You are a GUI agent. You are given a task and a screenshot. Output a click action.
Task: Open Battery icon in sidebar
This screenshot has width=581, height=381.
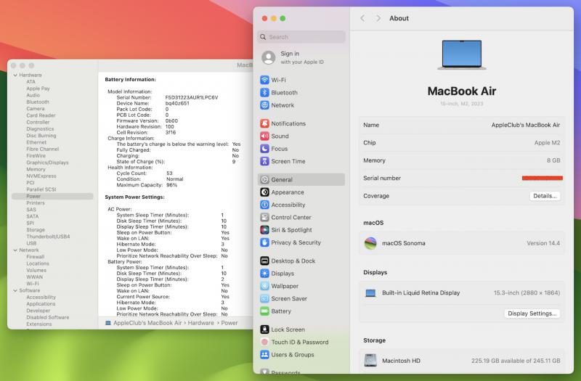pyautogui.click(x=264, y=311)
